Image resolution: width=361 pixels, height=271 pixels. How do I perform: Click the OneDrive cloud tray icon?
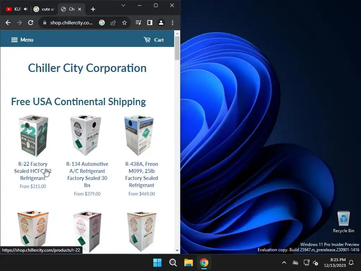[x=295, y=263]
